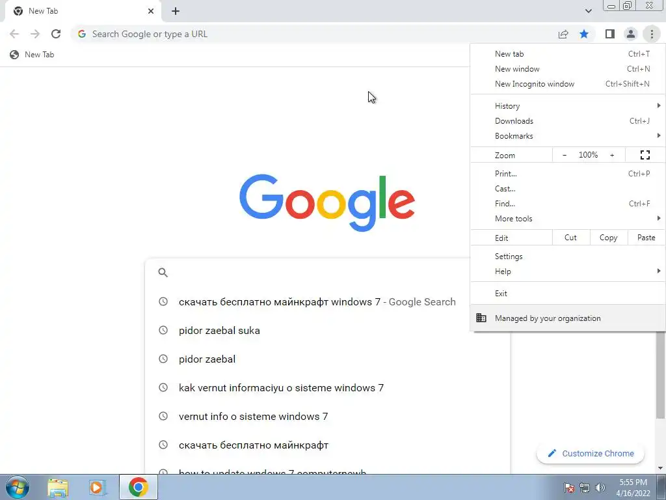The image size is (666, 500).
Task: Click the bookmark star icon
Action: tap(584, 34)
